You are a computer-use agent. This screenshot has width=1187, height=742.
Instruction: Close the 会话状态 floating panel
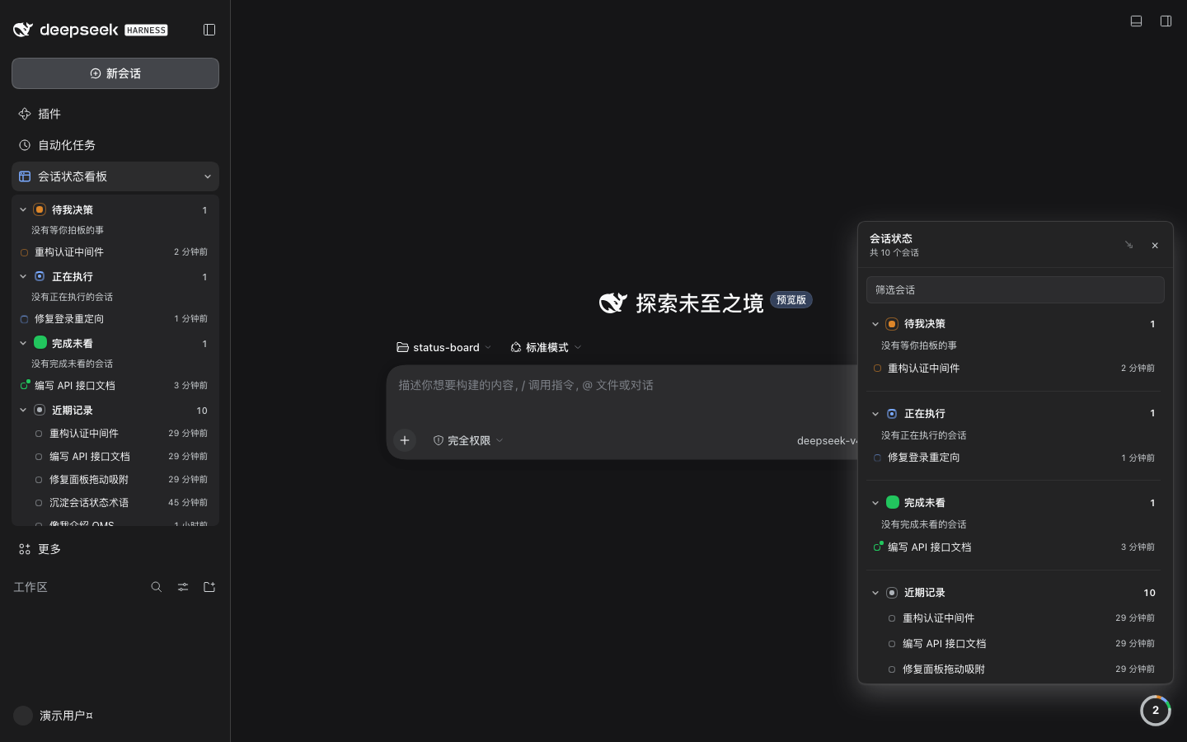(x=1155, y=245)
